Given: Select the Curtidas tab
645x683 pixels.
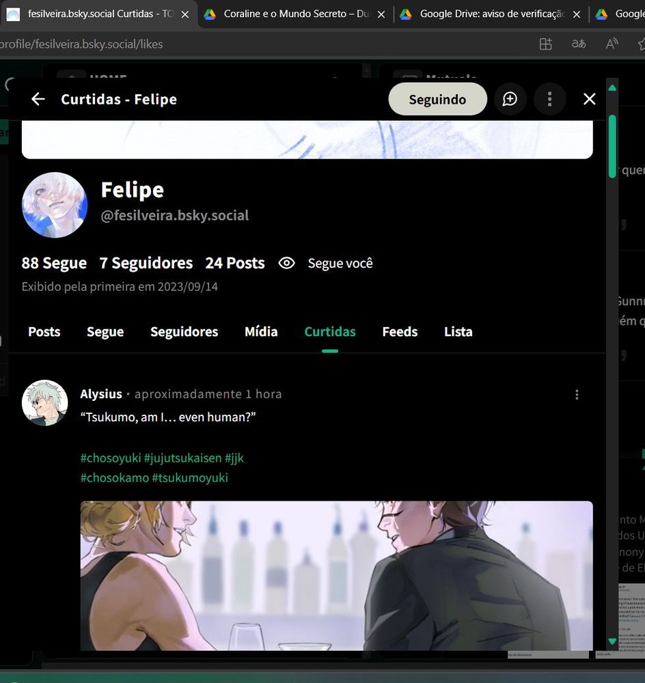Looking at the screenshot, I should pos(330,332).
